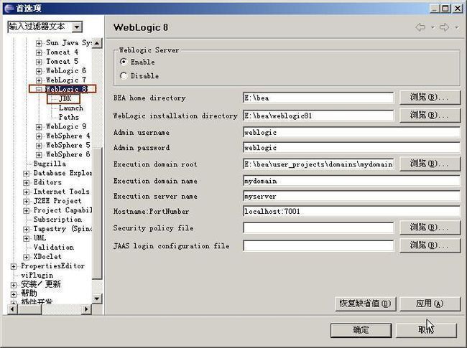Expand the 帮助 tree node

point(14,294)
